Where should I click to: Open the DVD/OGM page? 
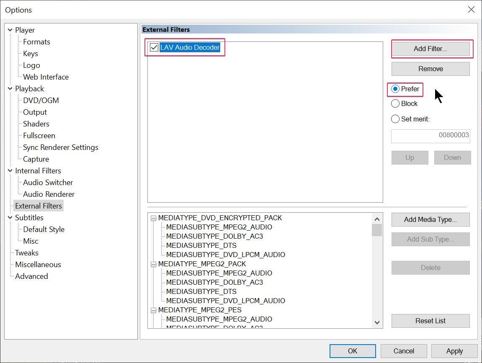coord(41,100)
